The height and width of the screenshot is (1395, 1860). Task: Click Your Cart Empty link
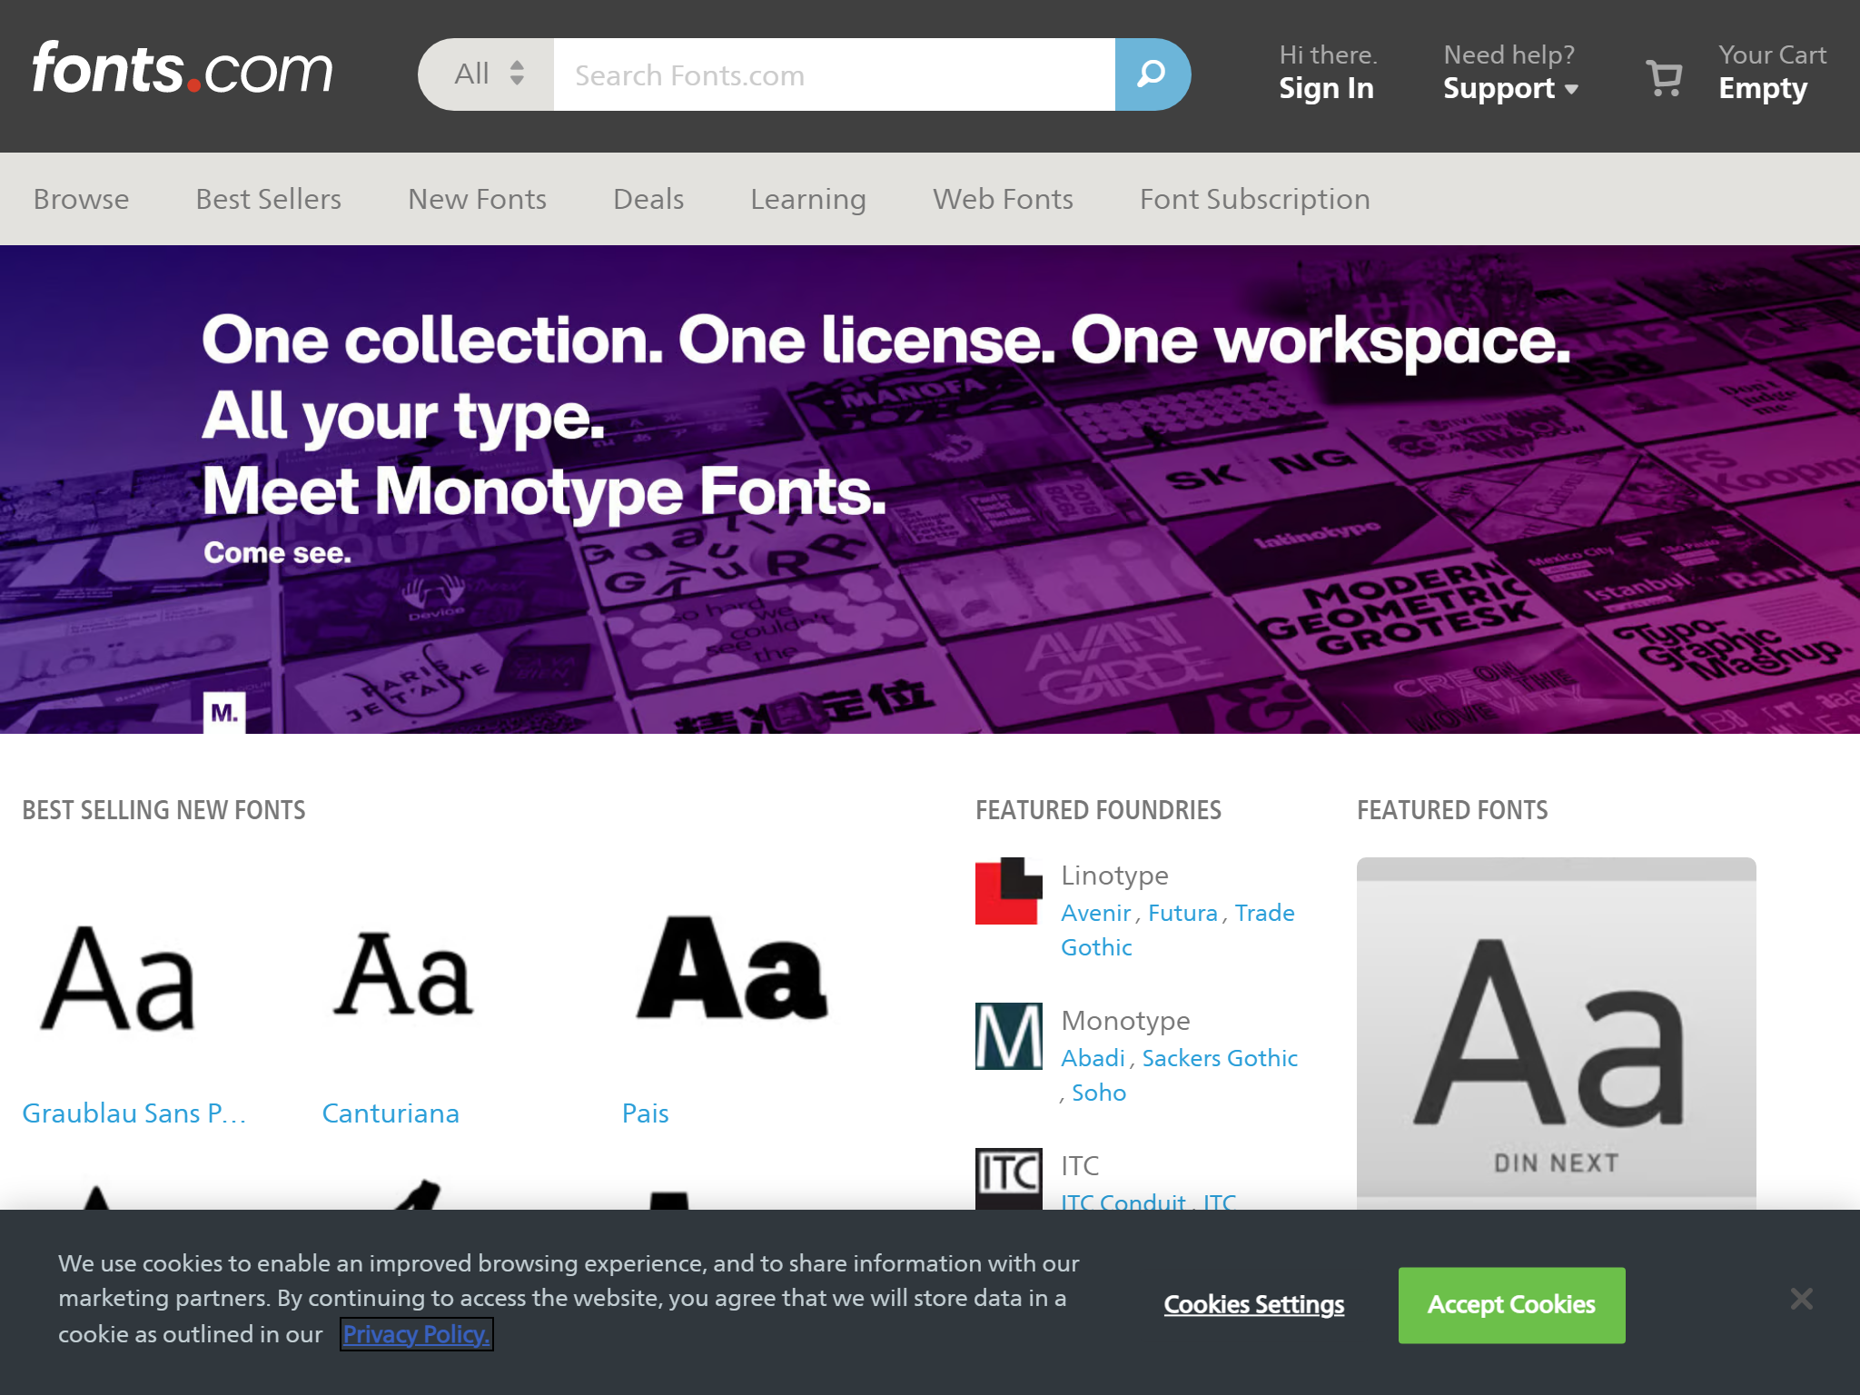(x=1772, y=73)
